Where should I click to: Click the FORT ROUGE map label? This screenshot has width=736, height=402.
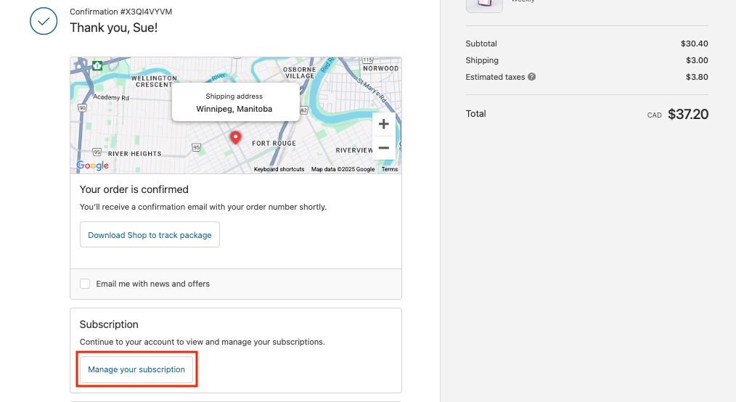(274, 144)
